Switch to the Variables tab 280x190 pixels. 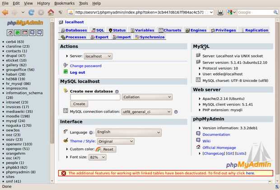[142, 30]
